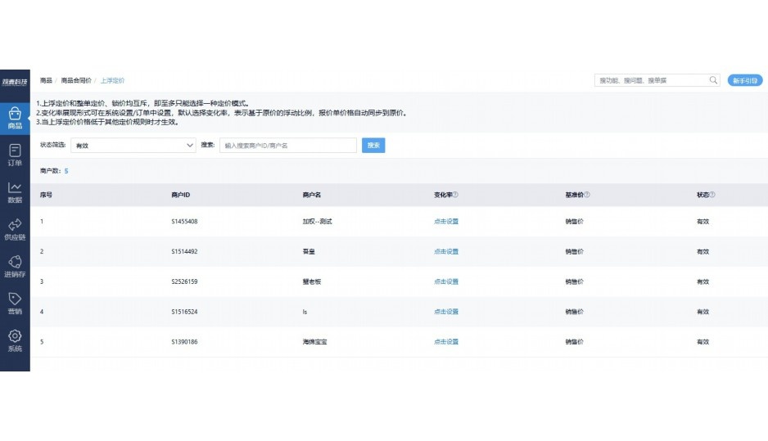Click the top function search input field
Image resolution: width=768 pixels, height=441 pixels.
(x=651, y=80)
